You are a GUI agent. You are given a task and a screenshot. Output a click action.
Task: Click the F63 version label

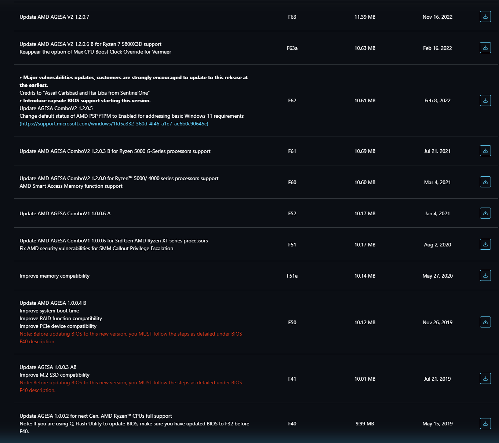pyautogui.click(x=292, y=17)
